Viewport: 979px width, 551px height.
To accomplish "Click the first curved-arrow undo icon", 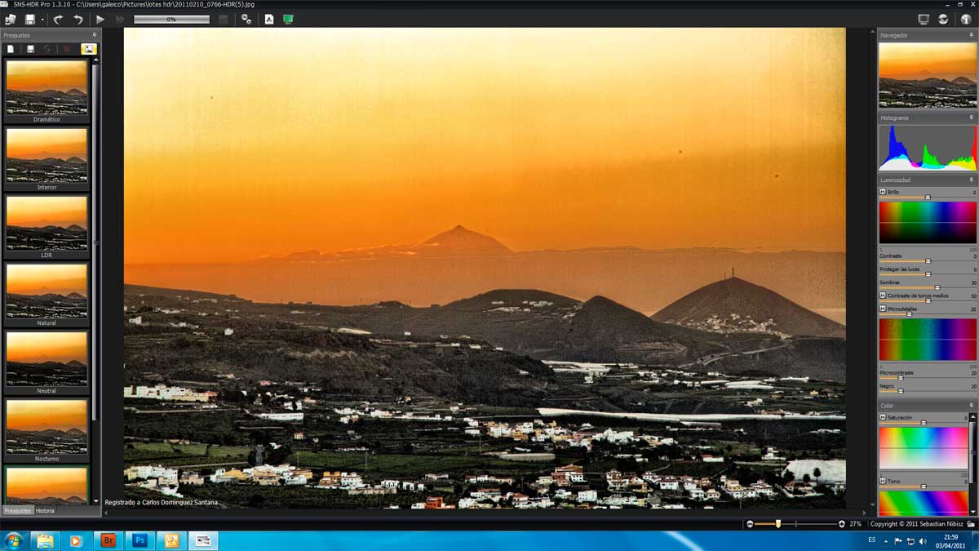I will (59, 19).
